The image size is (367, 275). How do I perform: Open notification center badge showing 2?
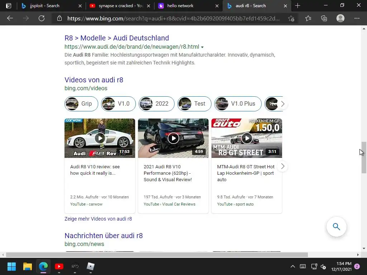(357, 266)
